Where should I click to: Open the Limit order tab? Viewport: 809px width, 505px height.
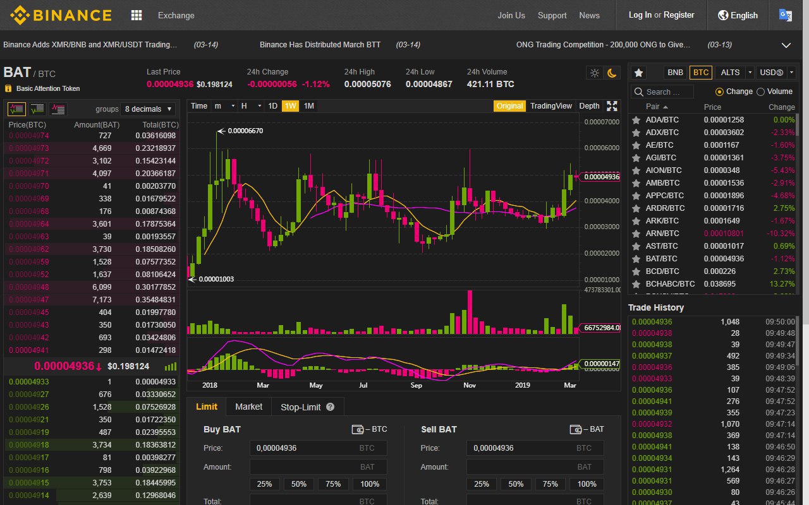(x=207, y=407)
